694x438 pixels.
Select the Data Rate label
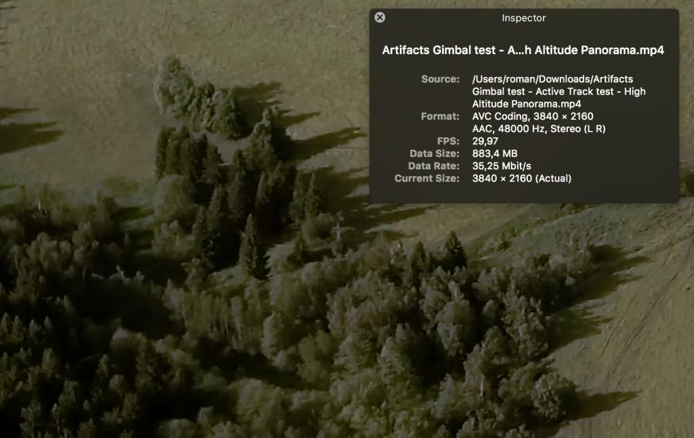pos(434,166)
